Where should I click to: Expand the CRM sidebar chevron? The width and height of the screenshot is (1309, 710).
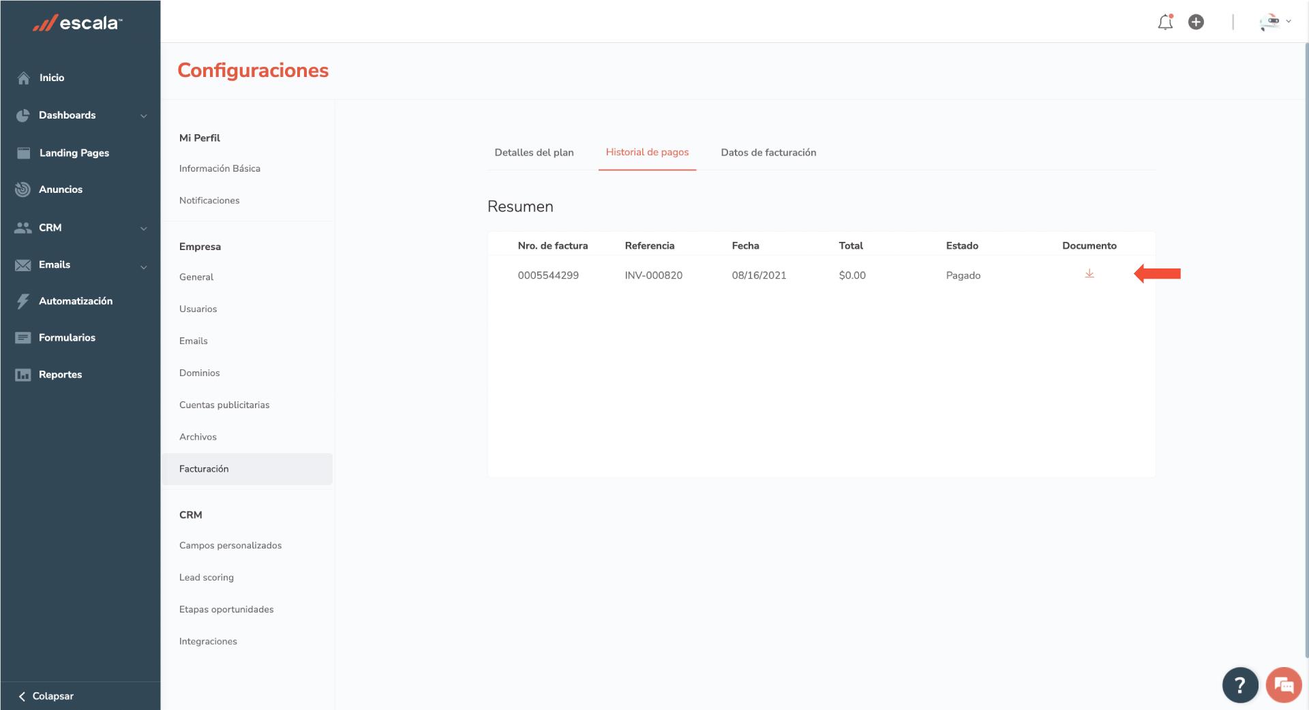[144, 228]
